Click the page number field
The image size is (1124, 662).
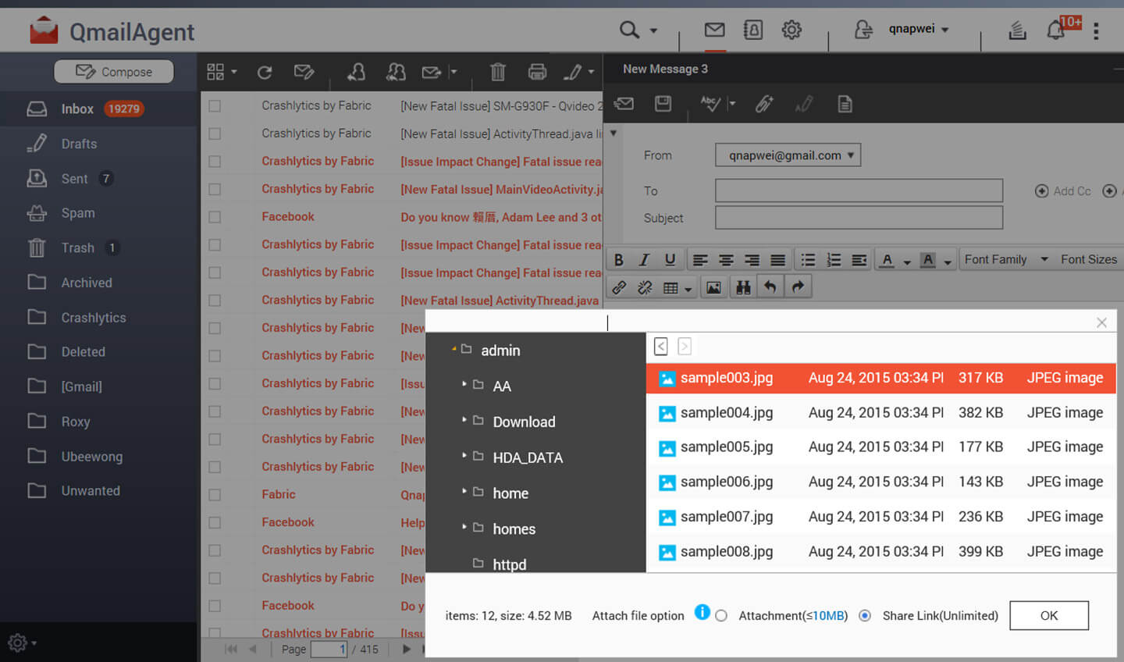[329, 649]
